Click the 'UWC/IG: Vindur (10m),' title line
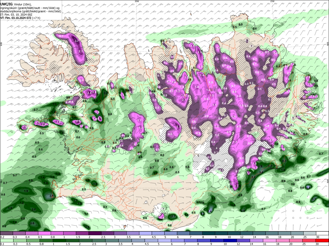 pyautogui.click(x=16, y=4)
